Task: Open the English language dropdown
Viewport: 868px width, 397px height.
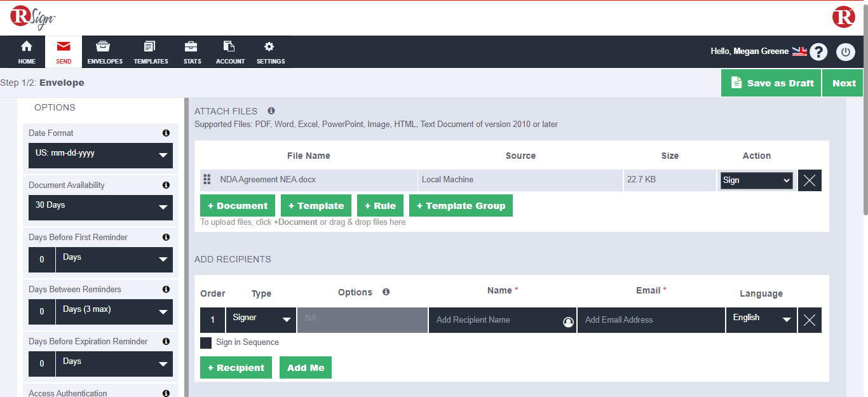Action: click(x=761, y=320)
